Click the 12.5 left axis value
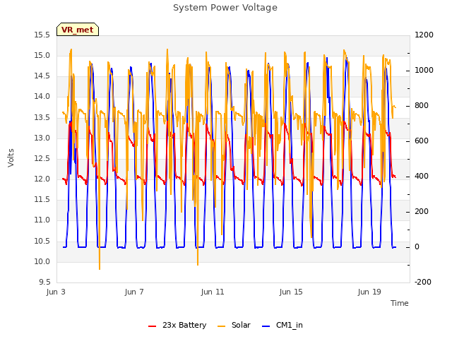The height and width of the screenshot is (339, 452). pyautogui.click(x=42, y=158)
